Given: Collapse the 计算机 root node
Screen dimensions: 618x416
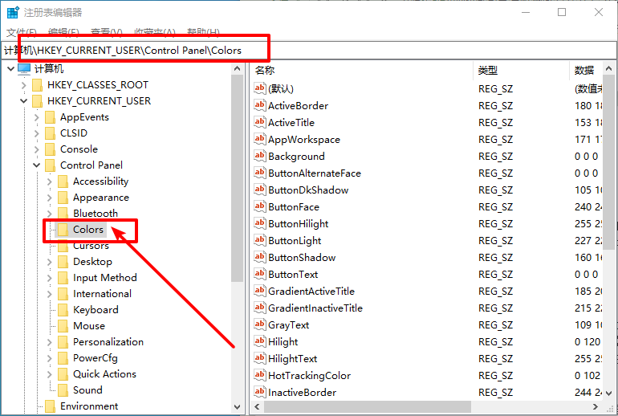Looking at the screenshot, I should (10, 69).
